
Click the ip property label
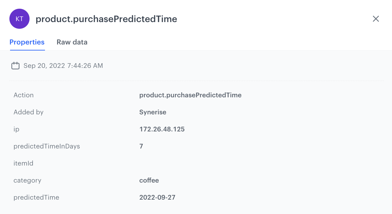click(x=16, y=129)
